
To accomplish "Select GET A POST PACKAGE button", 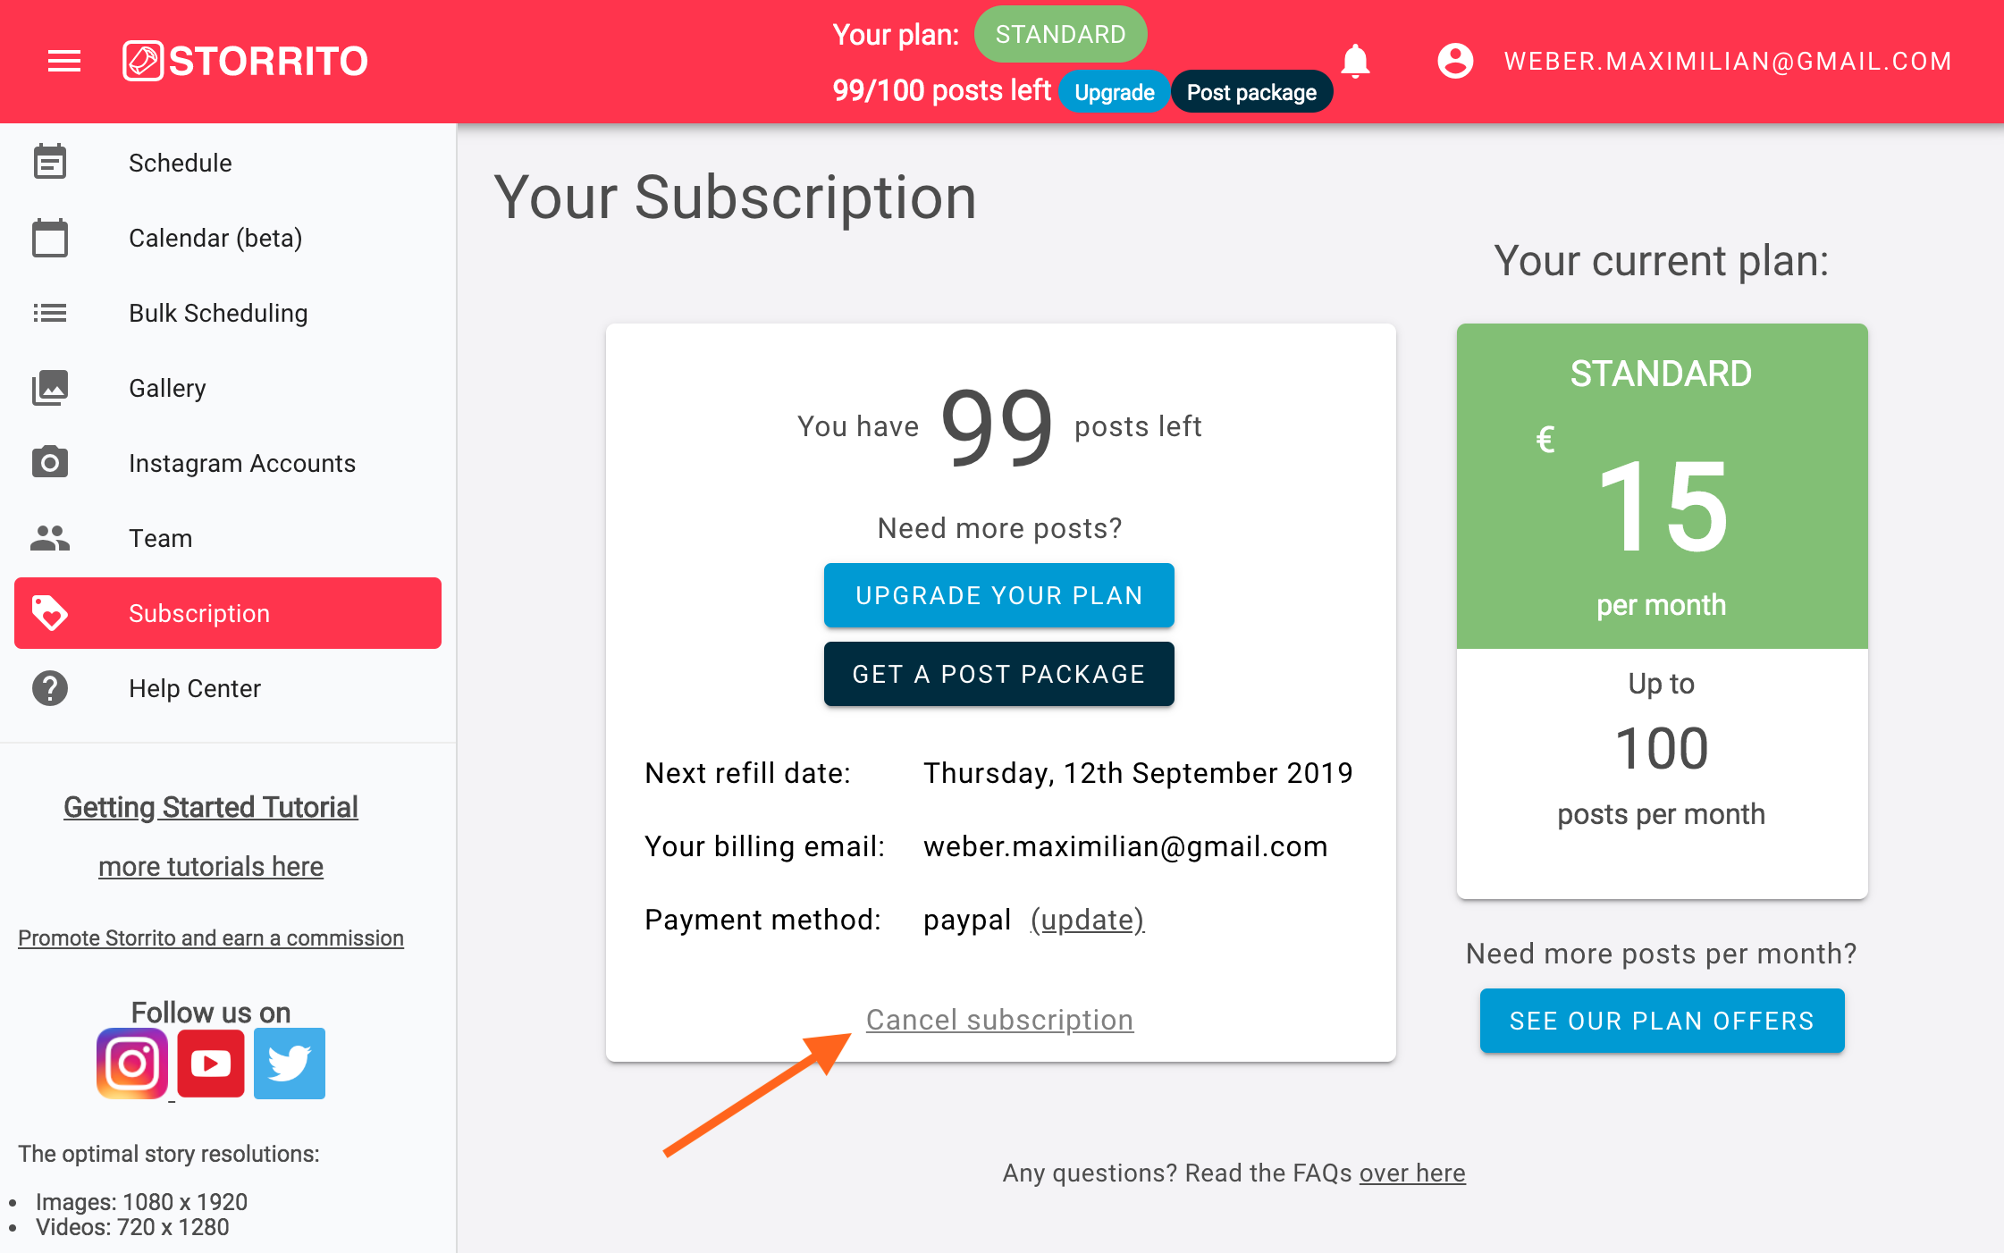I will click(999, 674).
